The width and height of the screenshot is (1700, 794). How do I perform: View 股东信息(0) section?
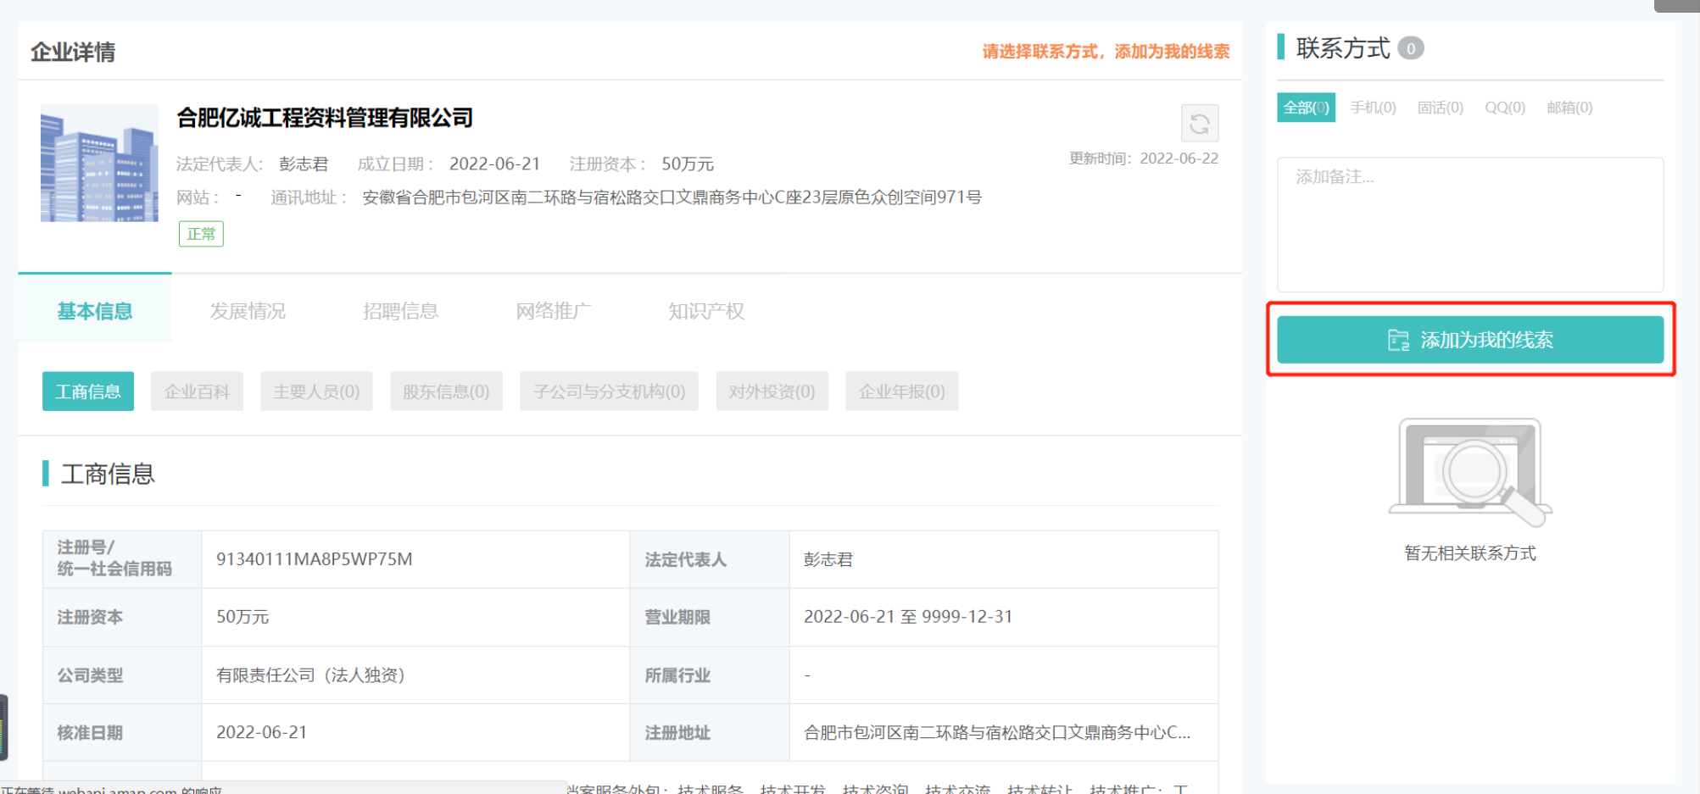pos(446,391)
